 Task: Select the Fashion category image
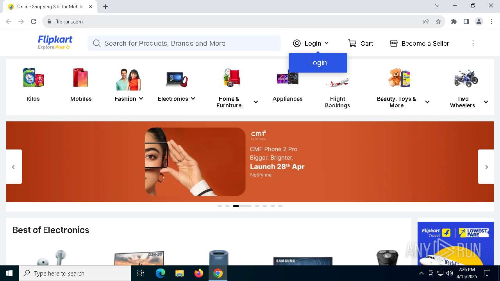click(128, 79)
